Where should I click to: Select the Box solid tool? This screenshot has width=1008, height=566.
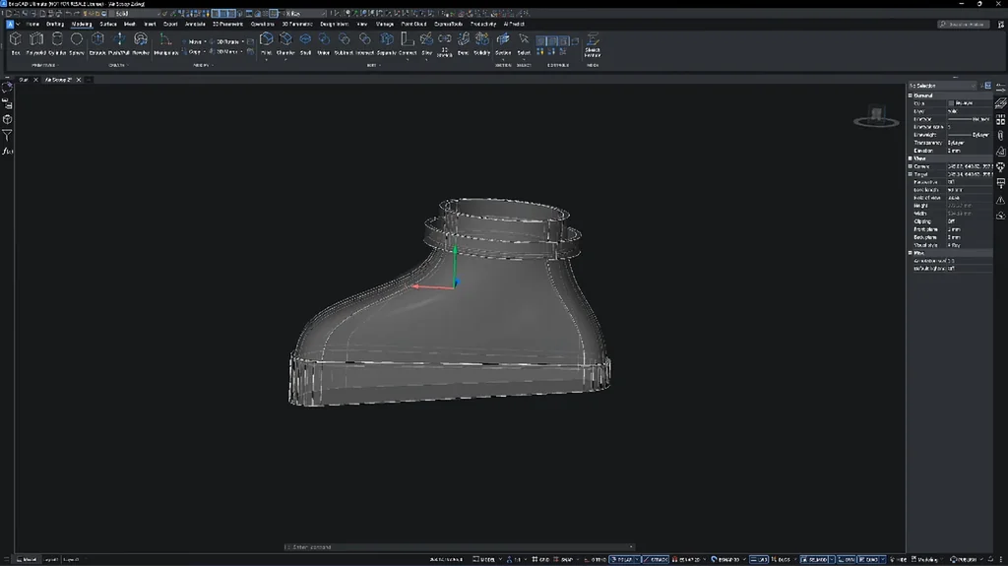click(16, 43)
